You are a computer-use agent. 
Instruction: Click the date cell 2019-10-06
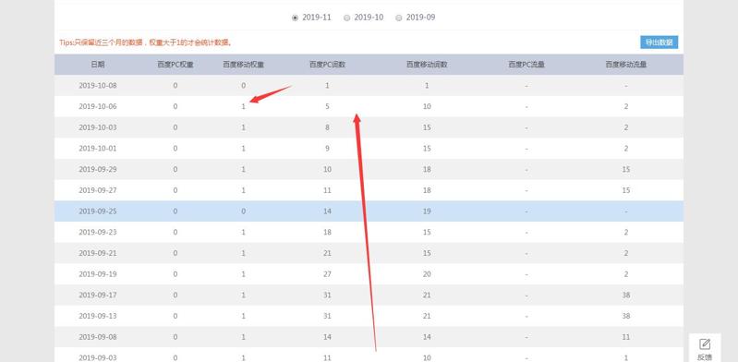98,106
